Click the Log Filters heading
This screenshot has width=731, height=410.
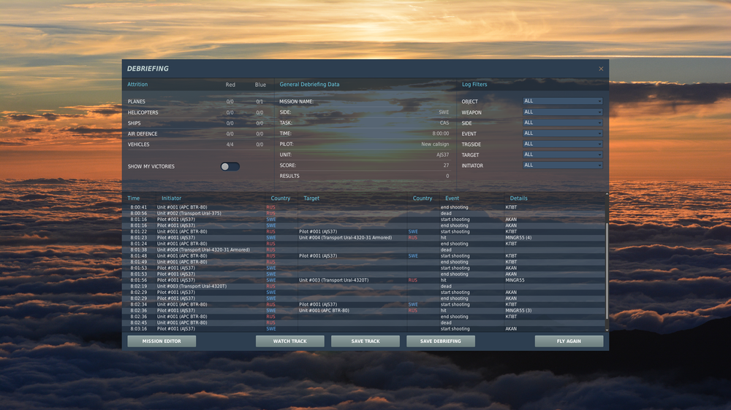[474, 84]
